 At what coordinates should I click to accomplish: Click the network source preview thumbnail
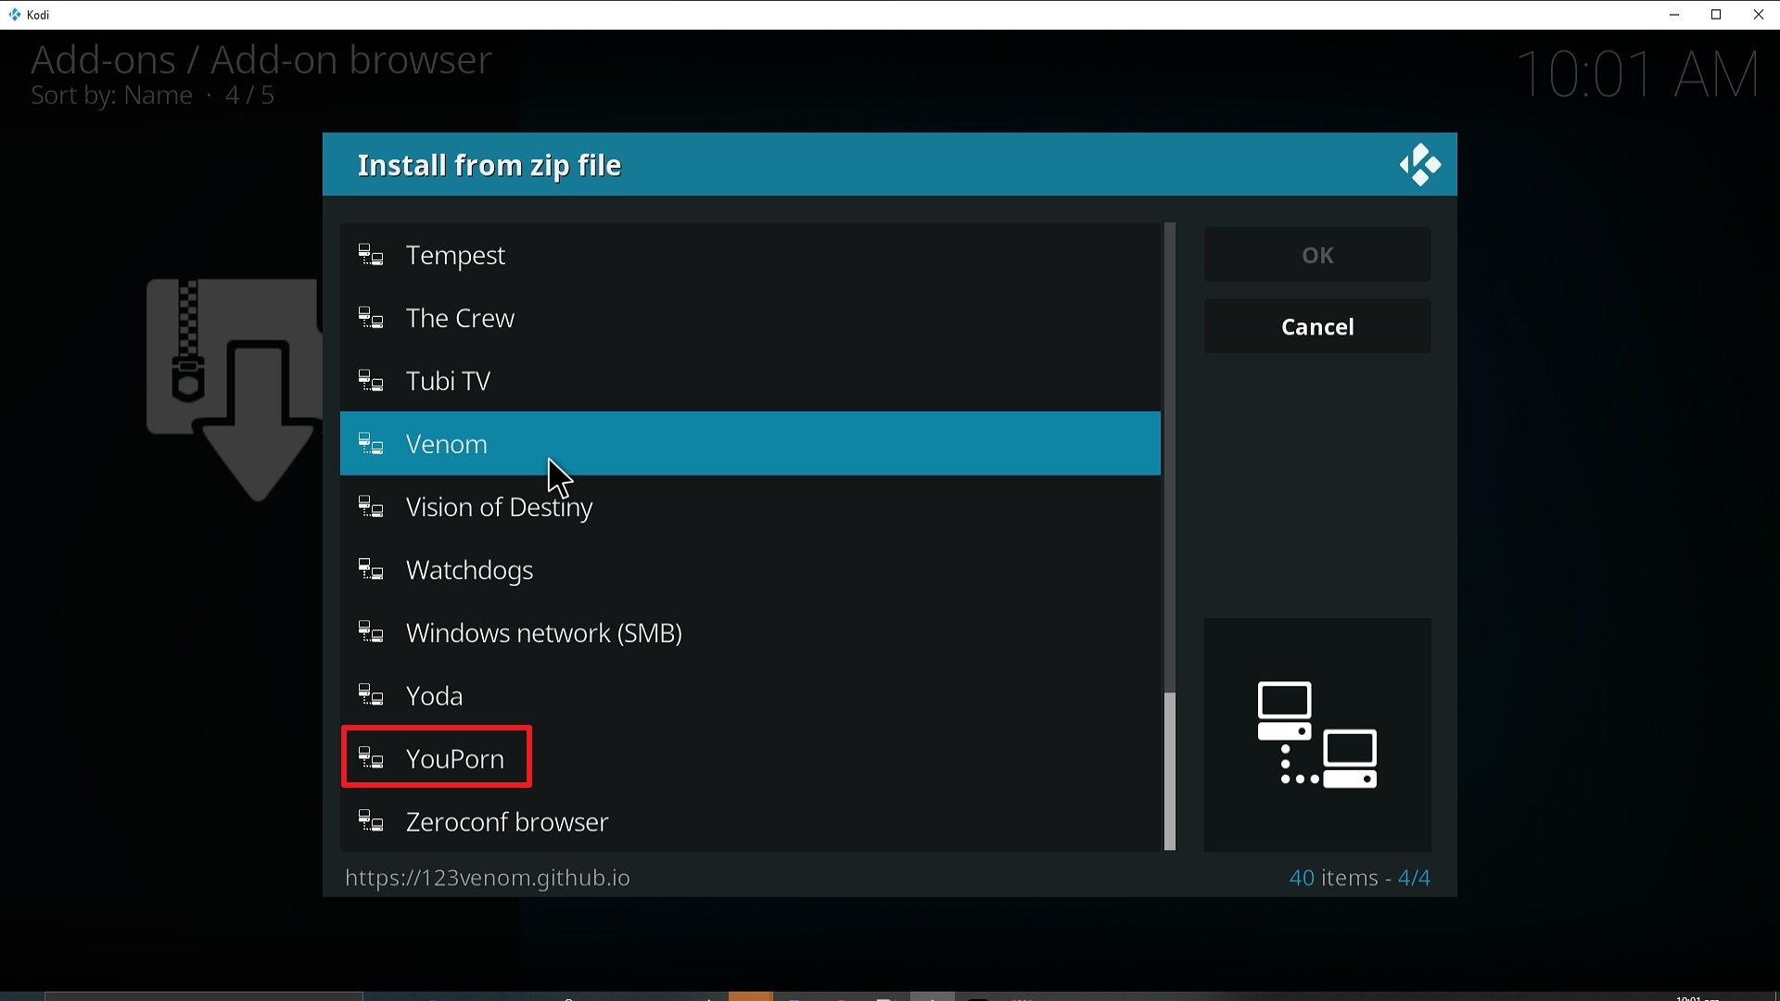click(x=1317, y=735)
